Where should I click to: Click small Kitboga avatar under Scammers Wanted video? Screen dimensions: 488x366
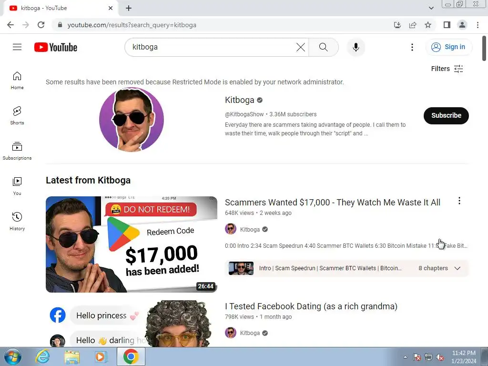click(x=231, y=229)
